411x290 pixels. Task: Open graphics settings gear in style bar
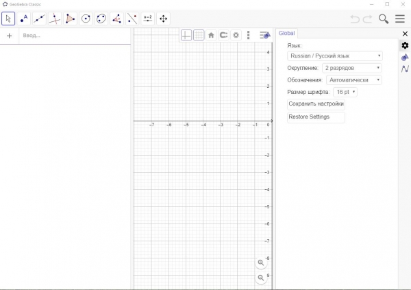click(236, 35)
